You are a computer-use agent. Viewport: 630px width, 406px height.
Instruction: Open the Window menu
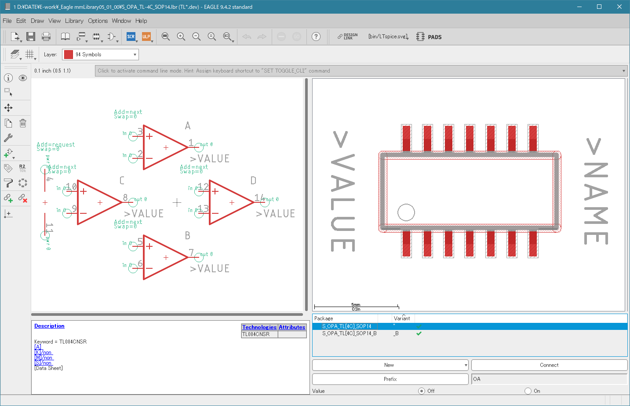[121, 21]
